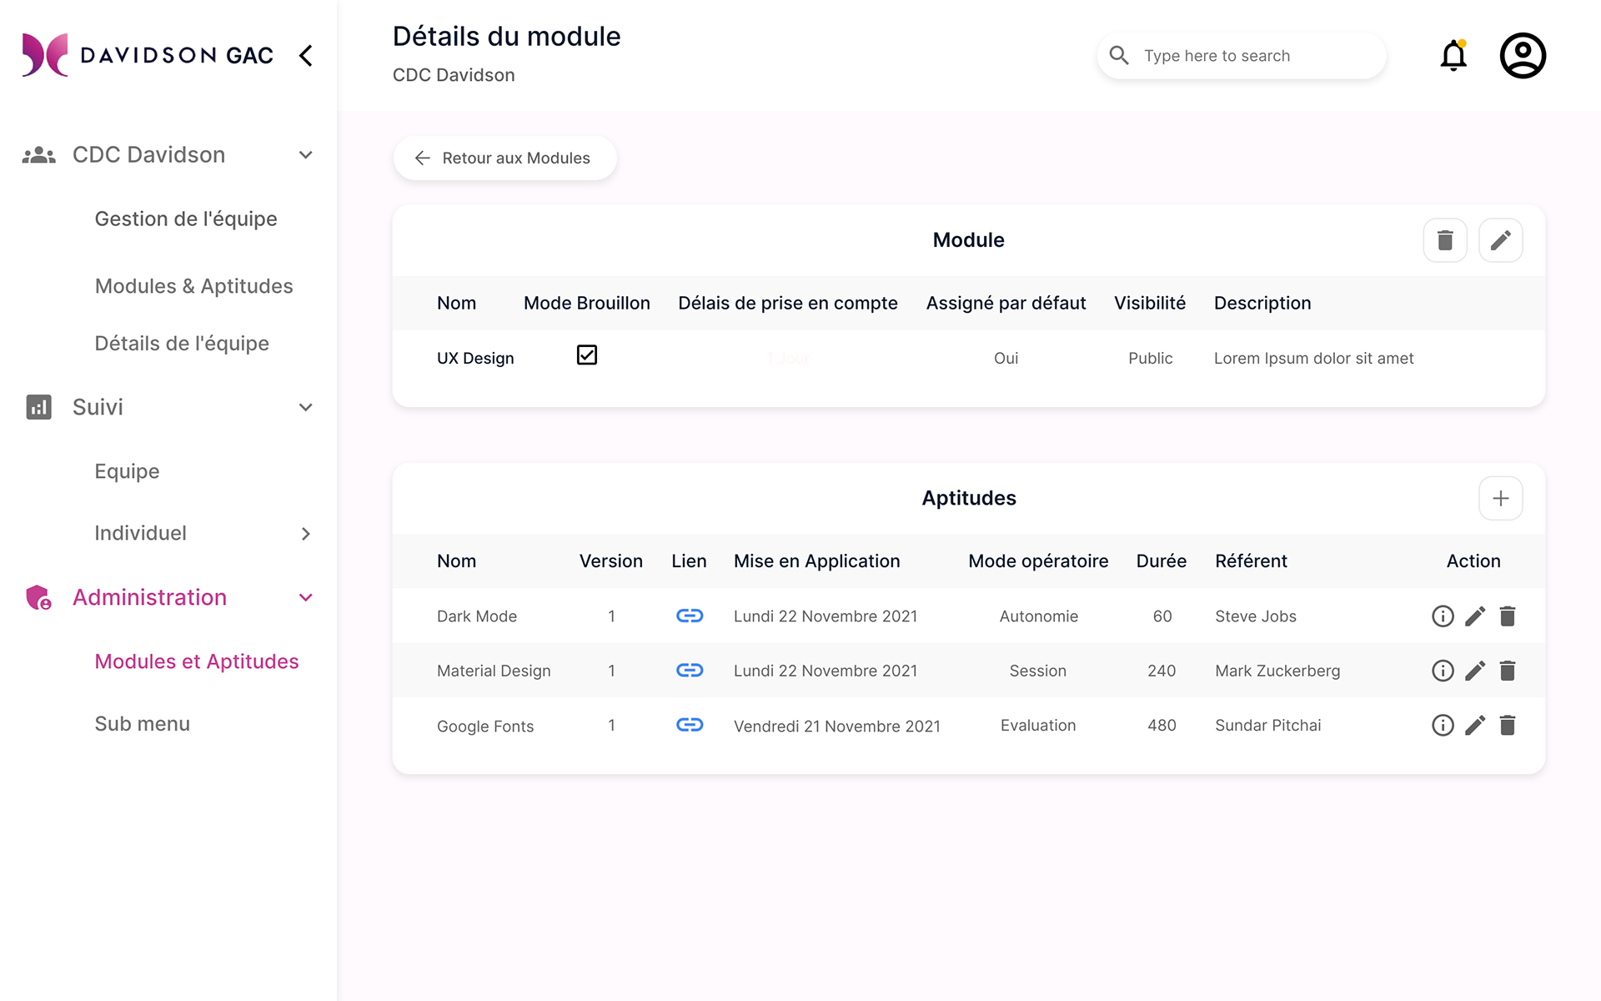Go back with Retour aux Modules

tap(504, 158)
